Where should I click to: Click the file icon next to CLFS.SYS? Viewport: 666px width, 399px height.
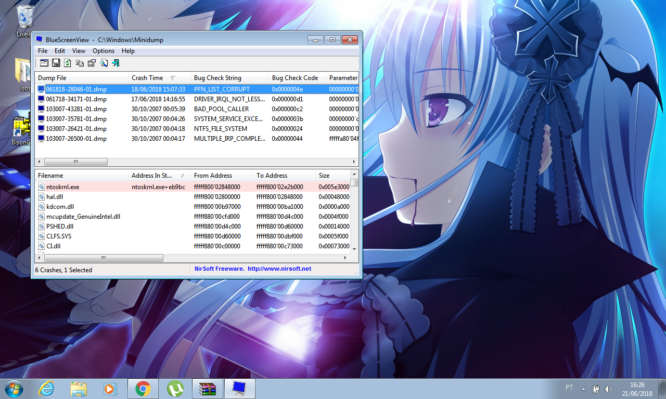click(41, 236)
